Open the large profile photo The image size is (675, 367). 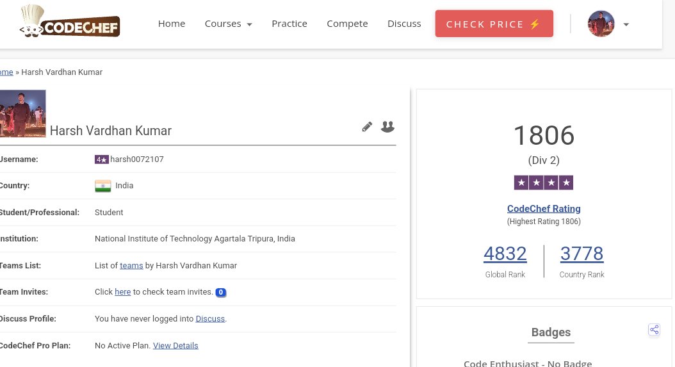click(x=22, y=113)
